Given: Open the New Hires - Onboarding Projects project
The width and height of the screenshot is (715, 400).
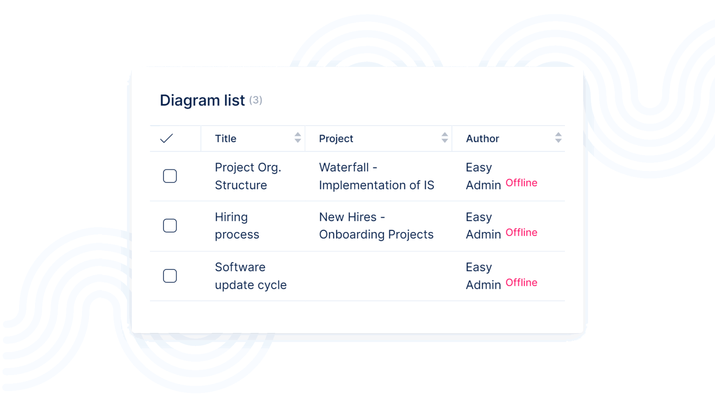Looking at the screenshot, I should click(376, 226).
